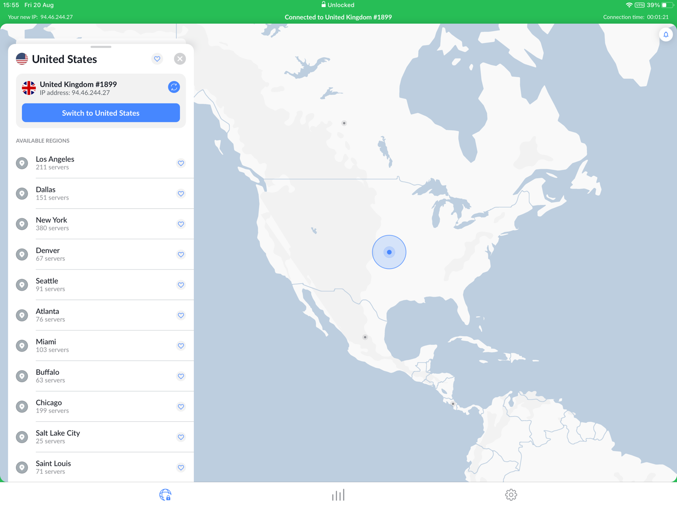This screenshot has height=507, width=677.
Task: Click the United Kingdom flag icon
Action: tap(29, 88)
